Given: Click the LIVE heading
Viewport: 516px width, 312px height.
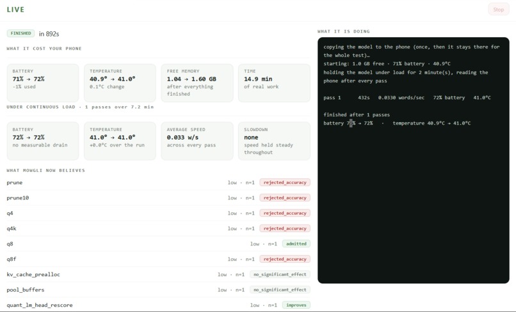Looking at the screenshot, I should coord(15,10).
